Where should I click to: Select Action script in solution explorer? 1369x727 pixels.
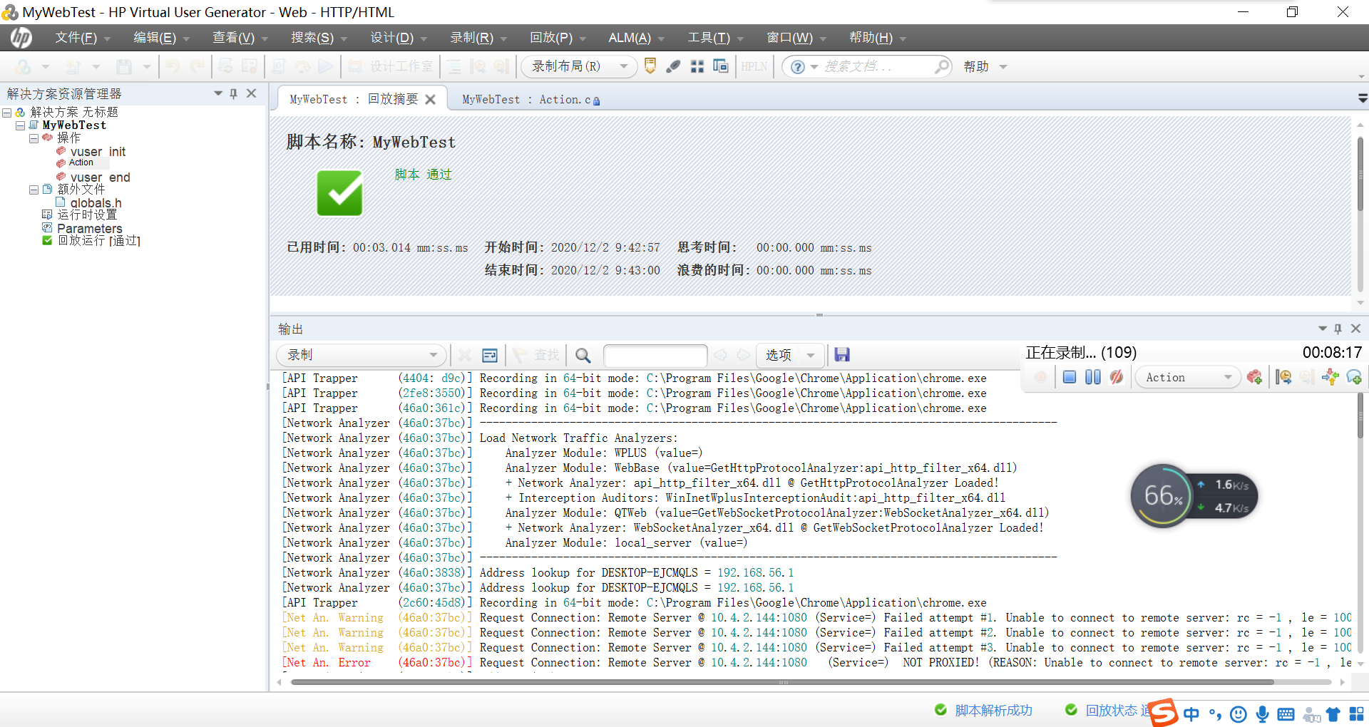[x=81, y=163]
